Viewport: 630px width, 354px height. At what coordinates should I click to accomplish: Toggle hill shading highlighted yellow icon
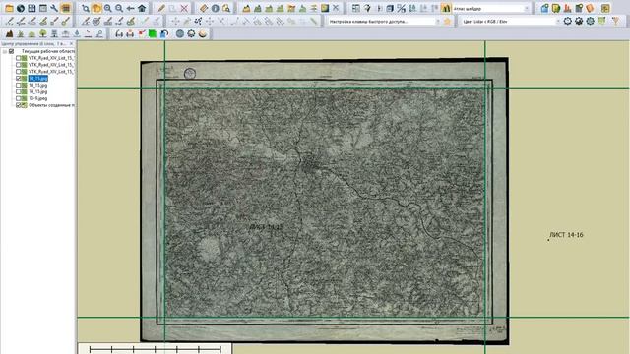pyautogui.click(x=446, y=8)
